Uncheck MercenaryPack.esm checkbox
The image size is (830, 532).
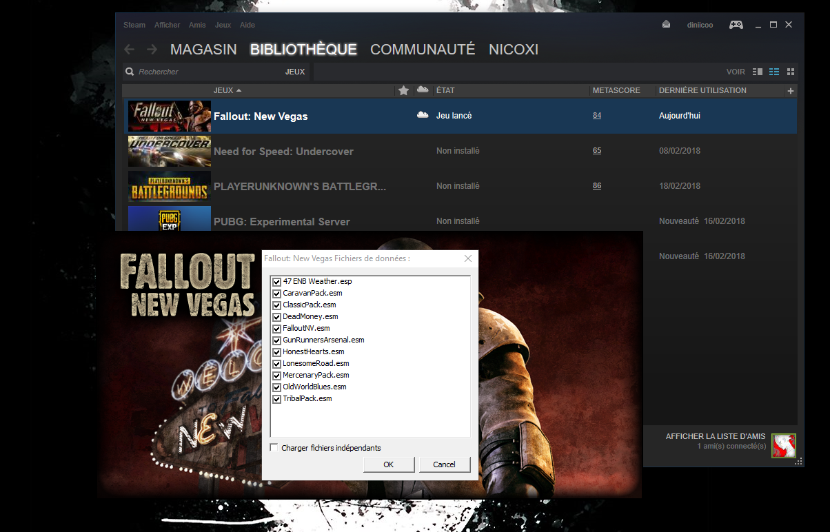pos(277,376)
